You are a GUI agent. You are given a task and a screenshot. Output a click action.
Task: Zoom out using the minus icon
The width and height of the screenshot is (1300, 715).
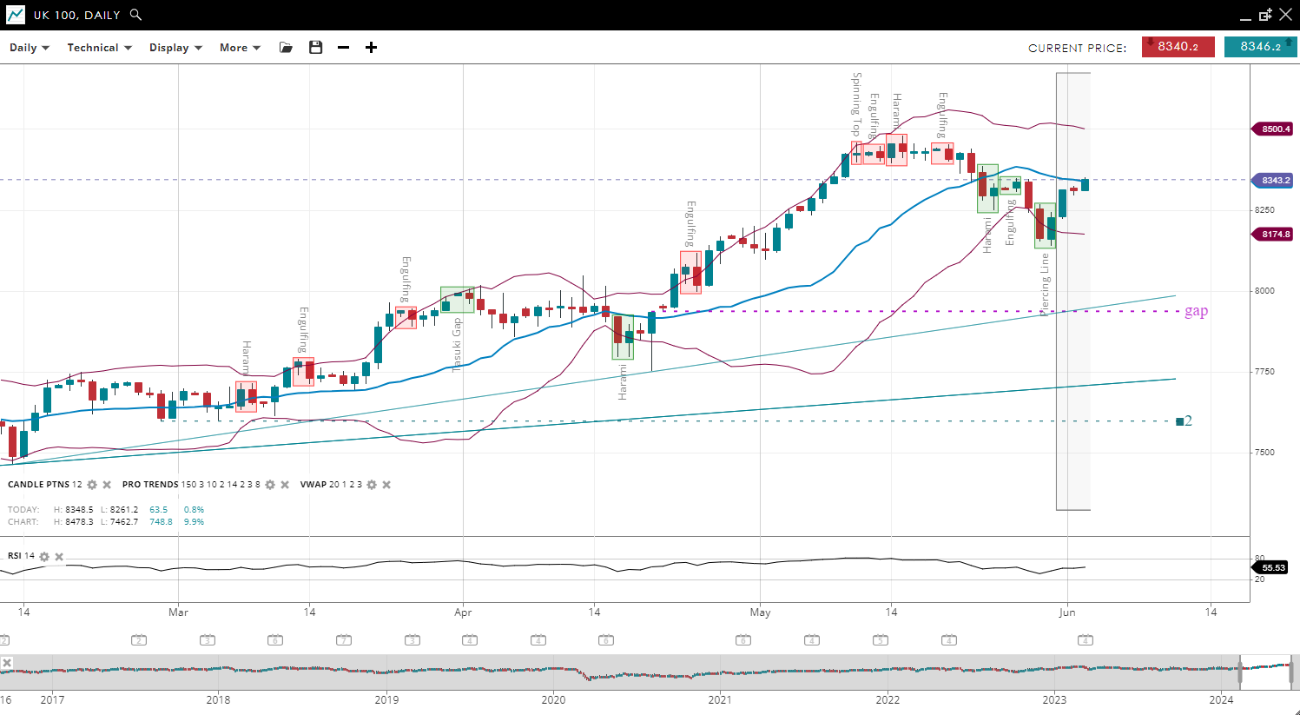click(x=344, y=48)
